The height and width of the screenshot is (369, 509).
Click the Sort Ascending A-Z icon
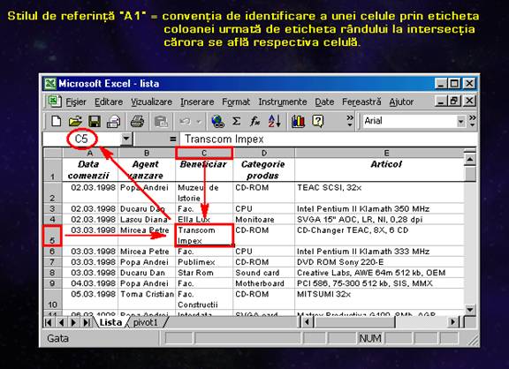point(274,121)
